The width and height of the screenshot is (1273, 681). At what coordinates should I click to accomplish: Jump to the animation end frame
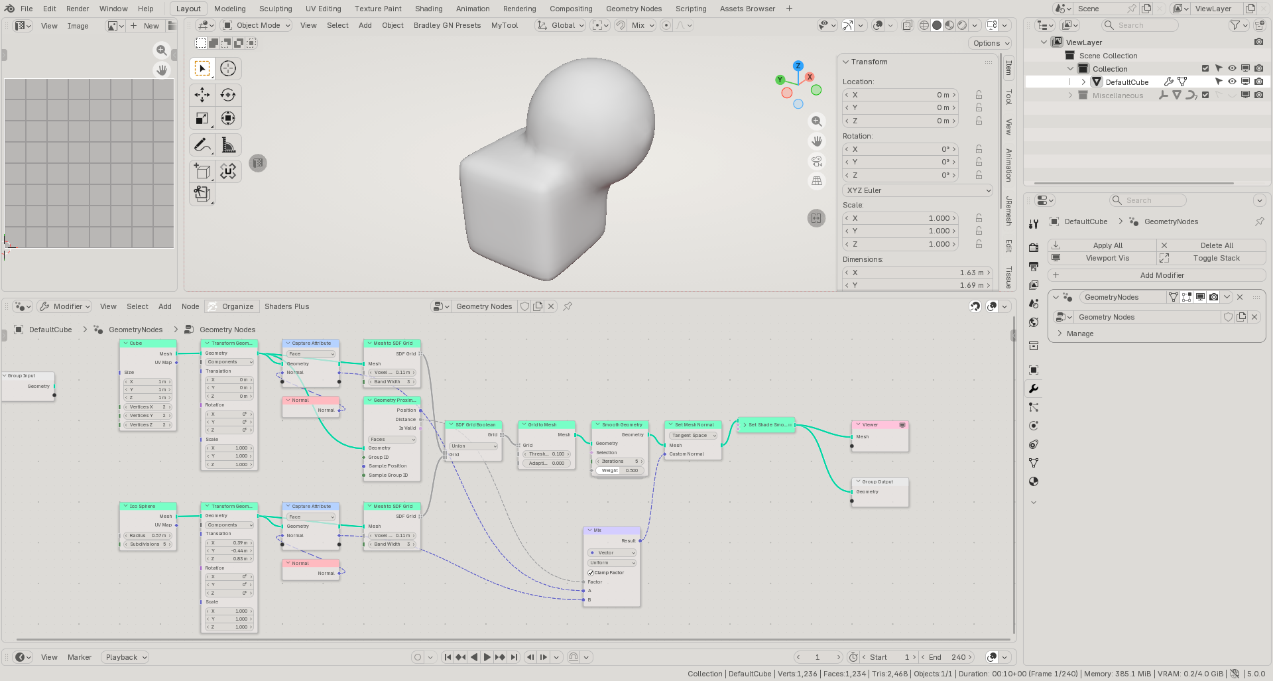coord(514,657)
